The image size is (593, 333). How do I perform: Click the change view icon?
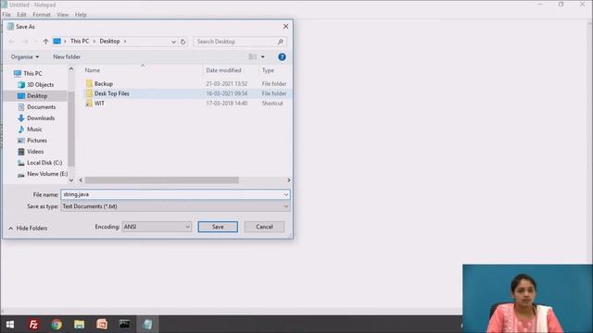tap(253, 57)
